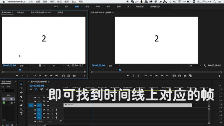224x126 pixels.
Task: Open timeline sequence panel menu
Action: [49, 82]
